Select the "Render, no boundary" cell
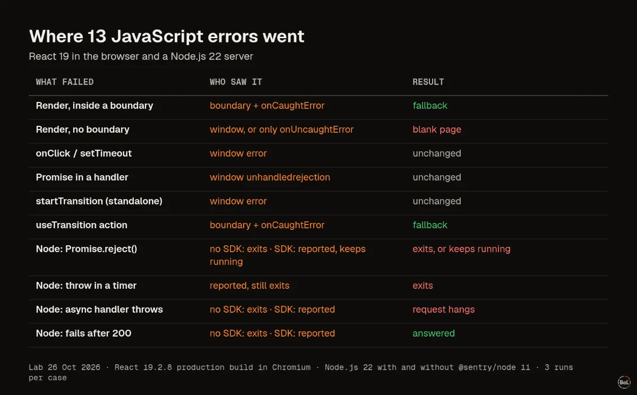 (x=83, y=130)
